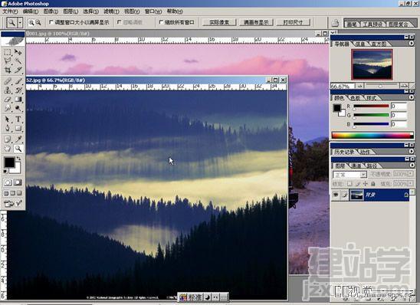Enable resize windows to fit checkbox

pos(51,22)
